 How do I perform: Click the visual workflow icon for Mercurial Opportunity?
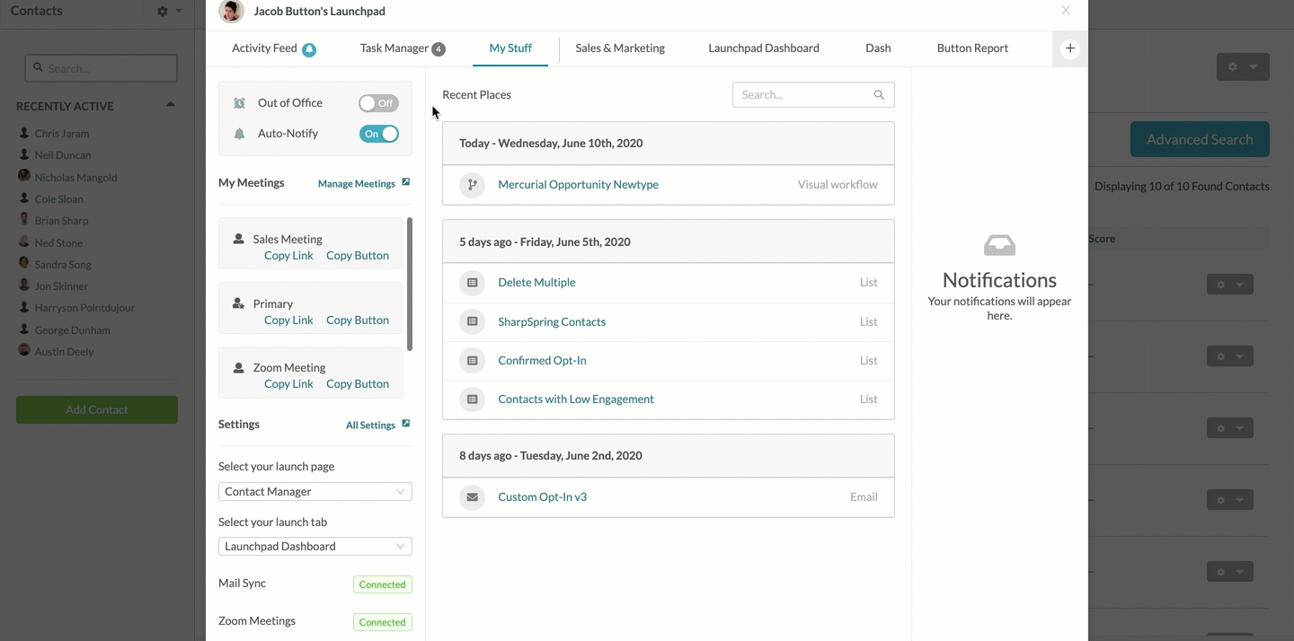[472, 185]
